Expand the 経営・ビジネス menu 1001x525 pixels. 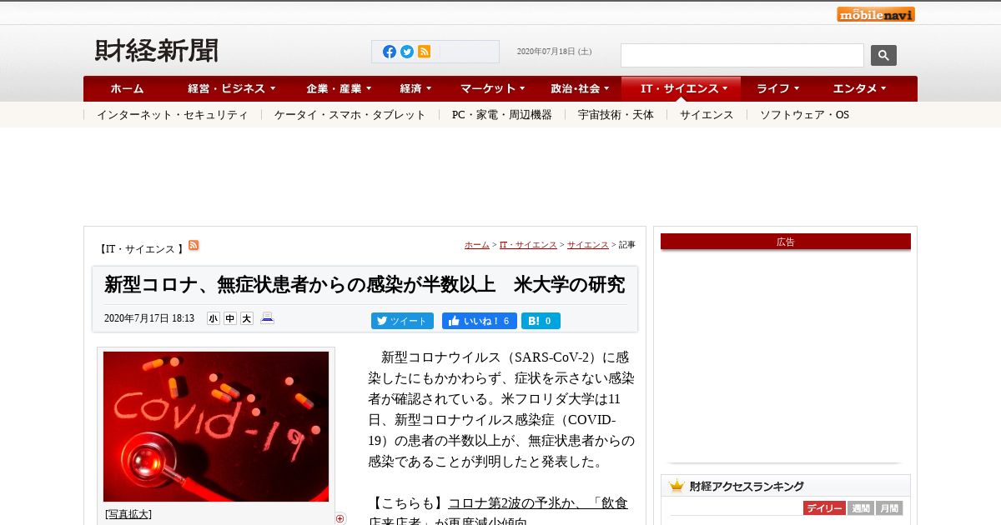click(232, 88)
